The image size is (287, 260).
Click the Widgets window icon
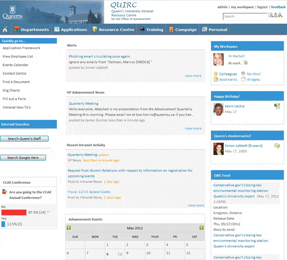click(x=243, y=79)
